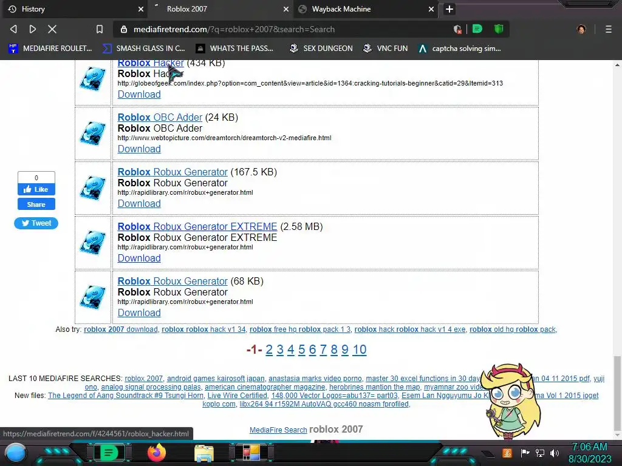Open the captcha solving sim... bookmark
This screenshot has height=466, width=622.
pyautogui.click(x=459, y=49)
